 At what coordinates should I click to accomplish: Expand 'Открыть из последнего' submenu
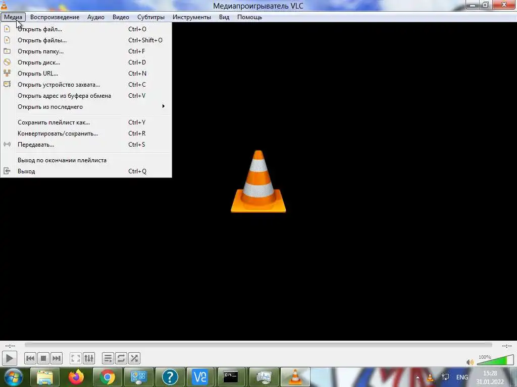point(86,107)
